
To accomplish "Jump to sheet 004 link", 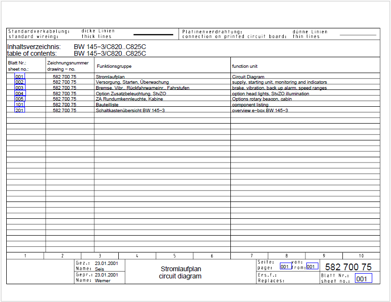I will tap(20, 93).
